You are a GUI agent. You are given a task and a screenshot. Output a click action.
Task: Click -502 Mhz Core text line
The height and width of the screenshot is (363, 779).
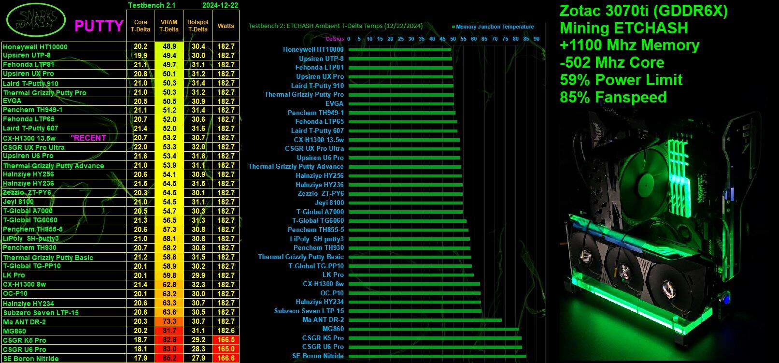point(611,62)
